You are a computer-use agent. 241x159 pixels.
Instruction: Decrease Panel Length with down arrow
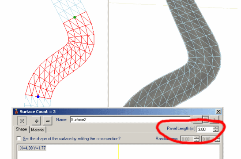[216, 130]
